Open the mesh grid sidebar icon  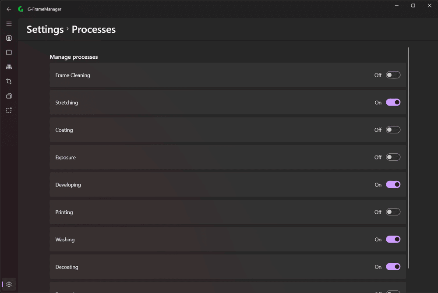[x=9, y=67]
